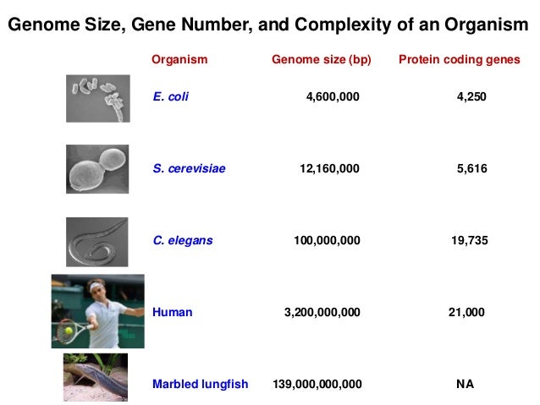This screenshot has width=540, height=405.
Task: Click the 19,735 gene count value
Action: pos(470,240)
